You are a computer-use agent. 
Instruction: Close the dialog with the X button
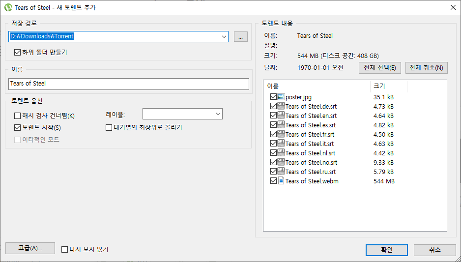click(453, 7)
